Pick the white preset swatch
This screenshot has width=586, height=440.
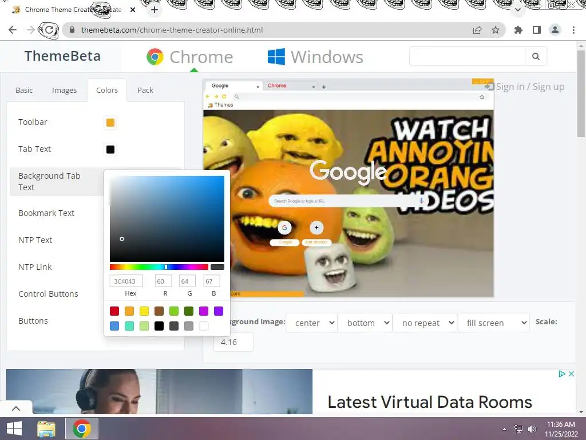point(204,326)
